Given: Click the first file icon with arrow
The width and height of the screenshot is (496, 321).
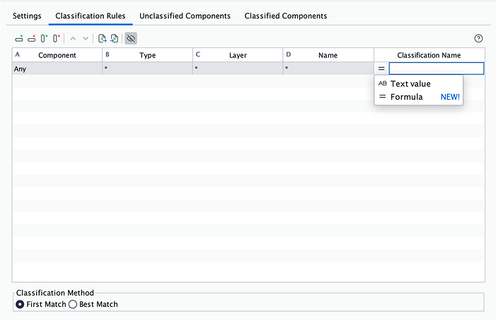Looking at the screenshot, I should pos(102,38).
